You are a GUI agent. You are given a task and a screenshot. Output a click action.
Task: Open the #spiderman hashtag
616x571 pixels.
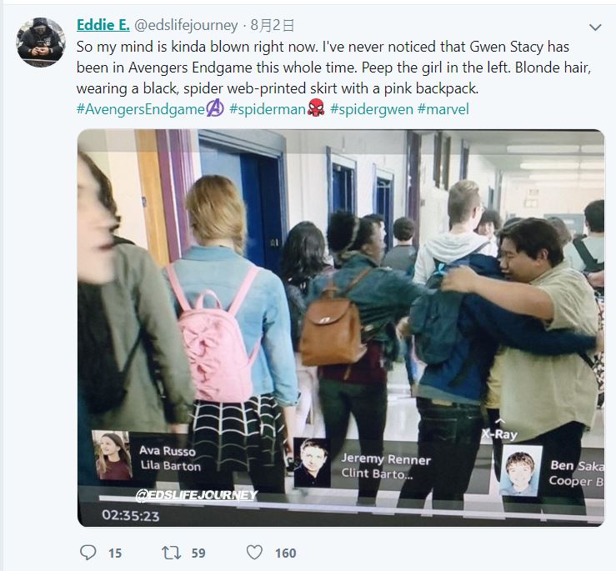(x=268, y=109)
